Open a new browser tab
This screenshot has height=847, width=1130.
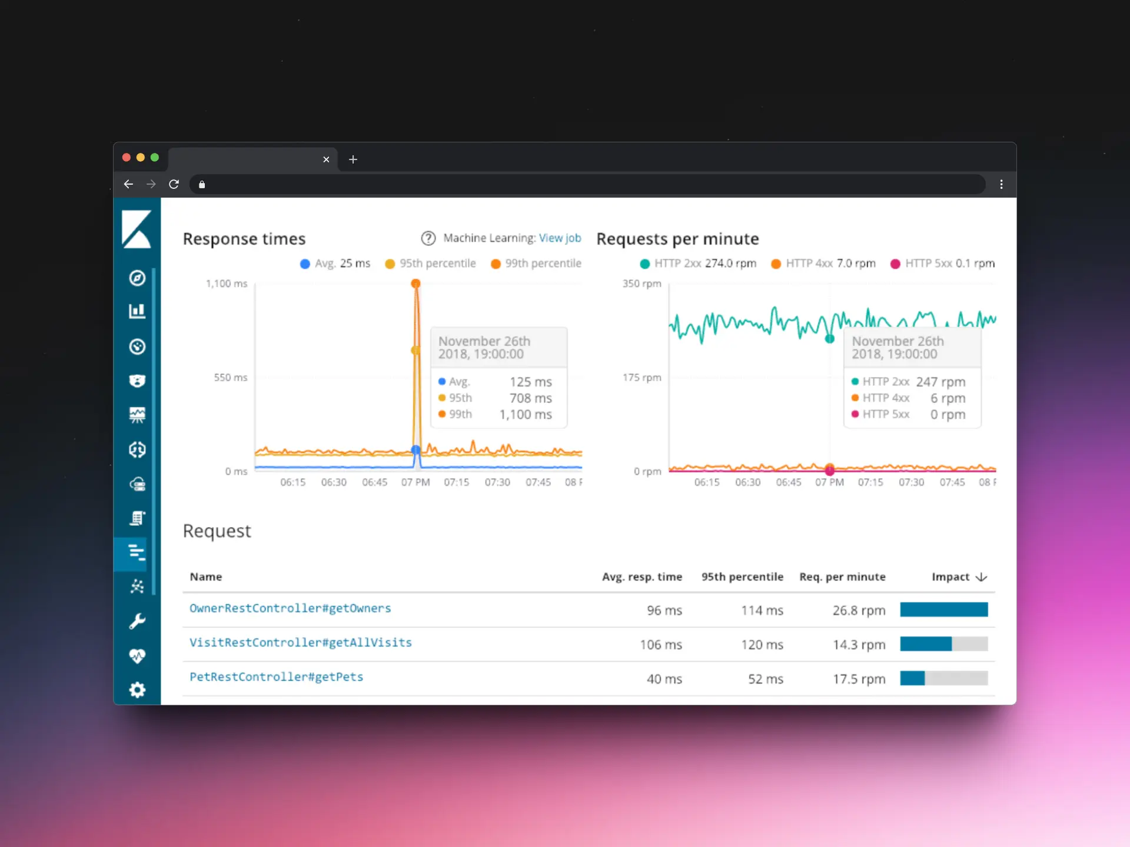(x=353, y=159)
